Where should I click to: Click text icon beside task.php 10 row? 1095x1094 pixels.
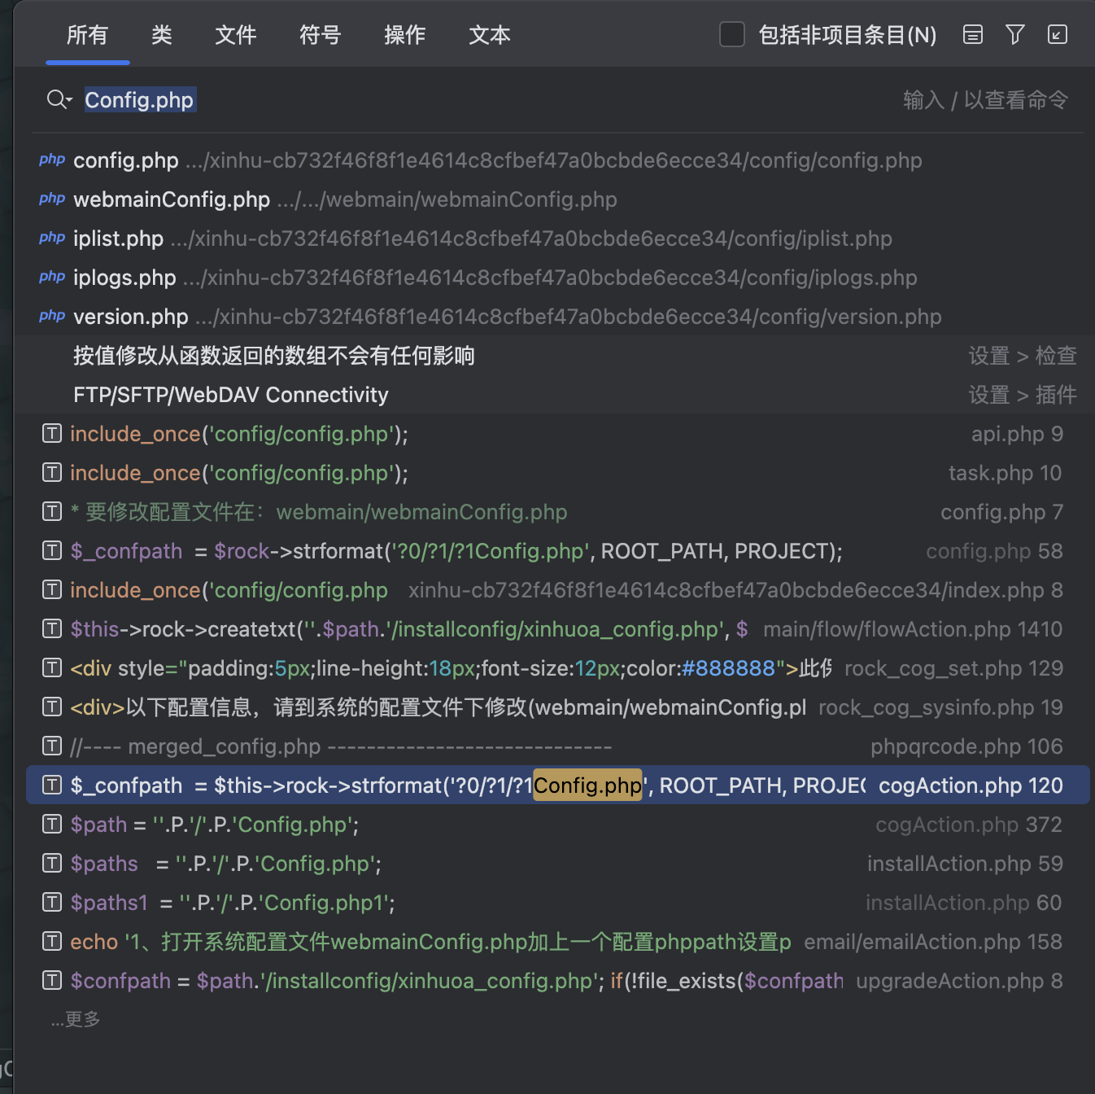(52, 472)
